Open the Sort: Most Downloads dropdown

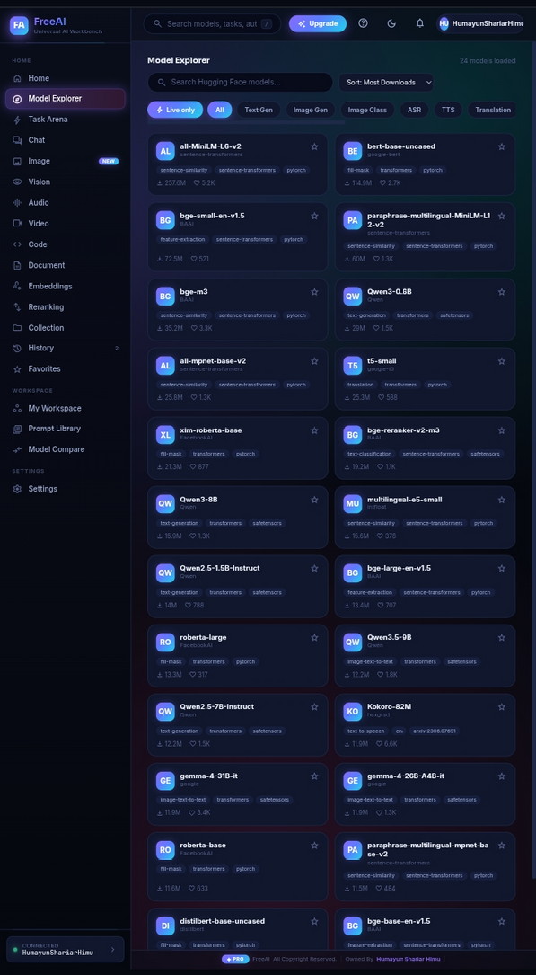386,82
